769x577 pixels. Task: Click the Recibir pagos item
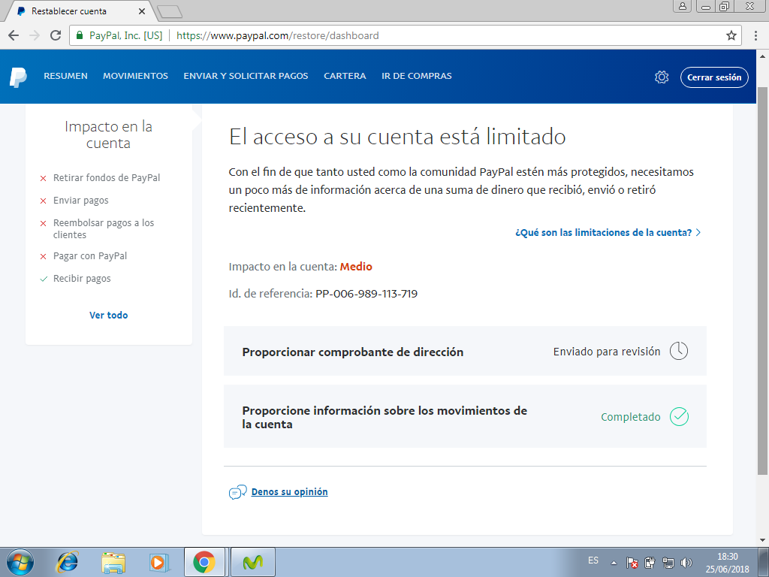[82, 278]
